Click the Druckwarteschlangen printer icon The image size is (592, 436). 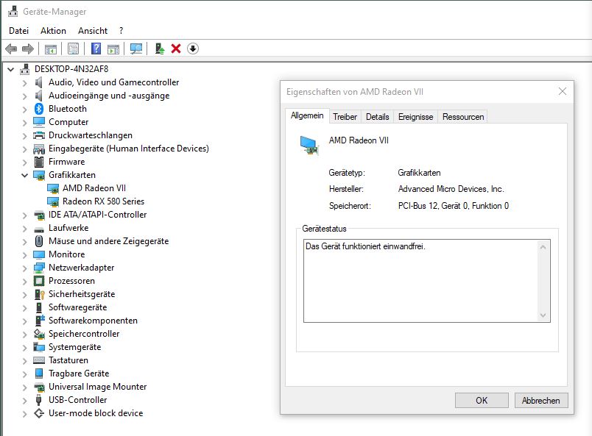[39, 135]
